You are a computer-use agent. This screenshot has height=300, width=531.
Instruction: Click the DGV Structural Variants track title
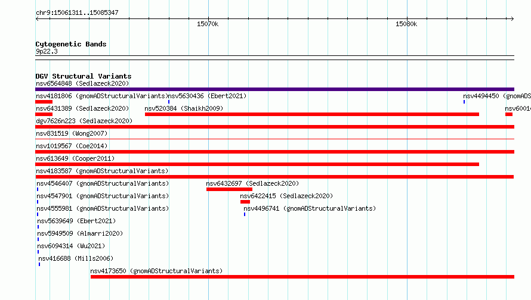coord(84,76)
